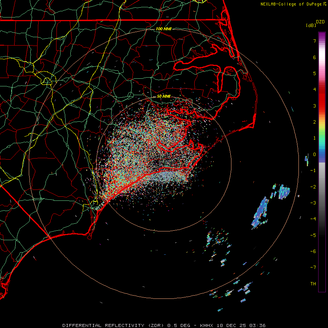Click the -4 value on color scale
This screenshot has width=328, height=328.
[x=313, y=219]
